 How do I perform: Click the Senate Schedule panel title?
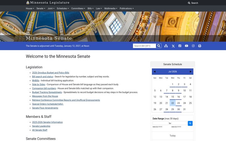173,64
